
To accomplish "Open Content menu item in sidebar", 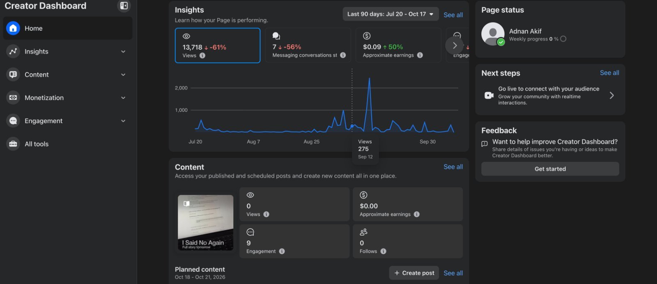I will (68, 74).
